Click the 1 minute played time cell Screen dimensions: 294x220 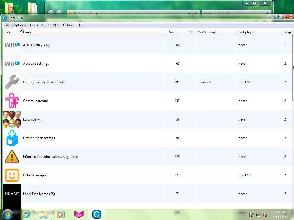(205, 82)
